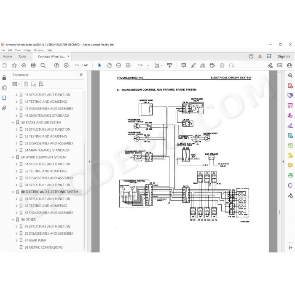This screenshot has width=295, height=295.
Task: Select the Highlight text pen
Action: point(193,65)
